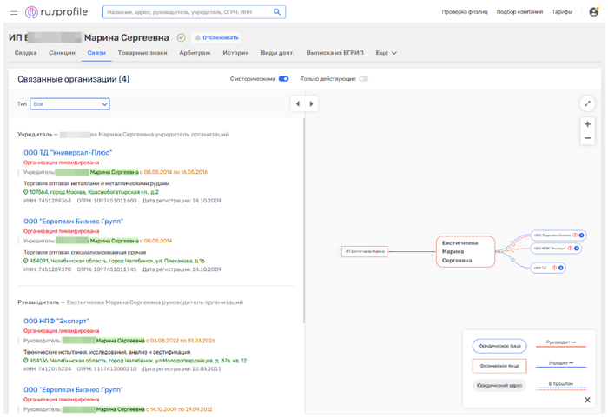Image resolution: width=608 pixels, height=418 pixels.
Task: Click the green verified checkmark icon
Action: pyautogui.click(x=181, y=37)
